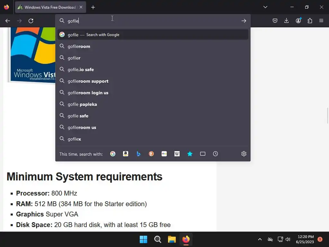Choose the 'gofileroom us' suggestion
329x247 pixels.
tap(153, 127)
